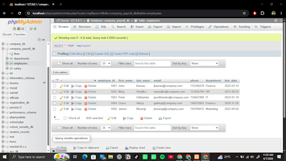
Task: Open the SQL tab
Action: point(101,27)
